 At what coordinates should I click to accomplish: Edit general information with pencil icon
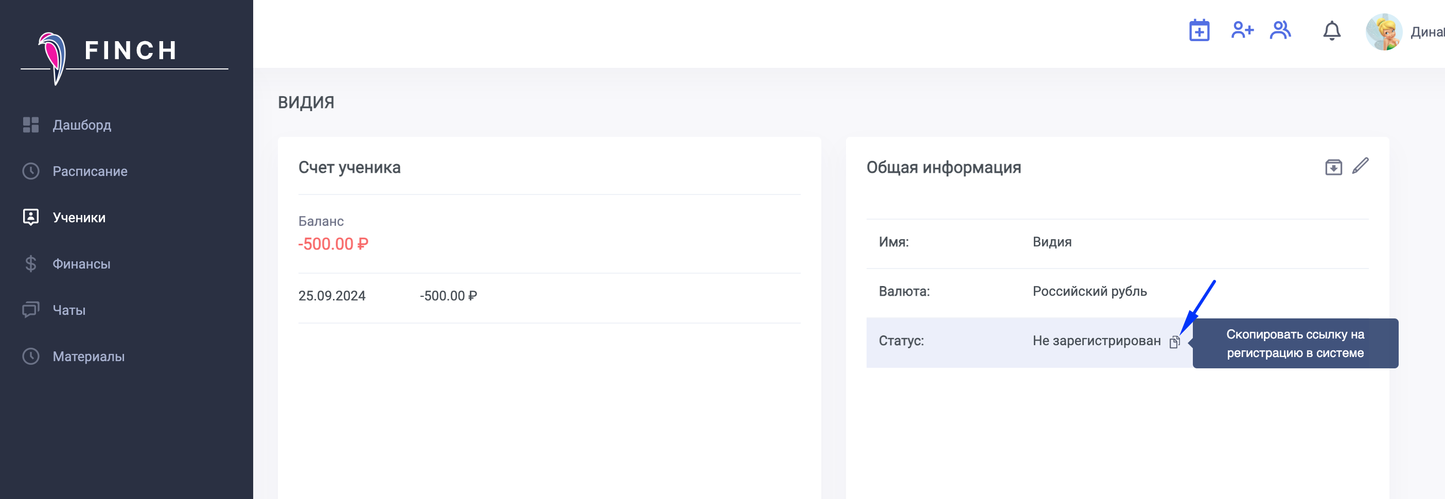click(1360, 166)
